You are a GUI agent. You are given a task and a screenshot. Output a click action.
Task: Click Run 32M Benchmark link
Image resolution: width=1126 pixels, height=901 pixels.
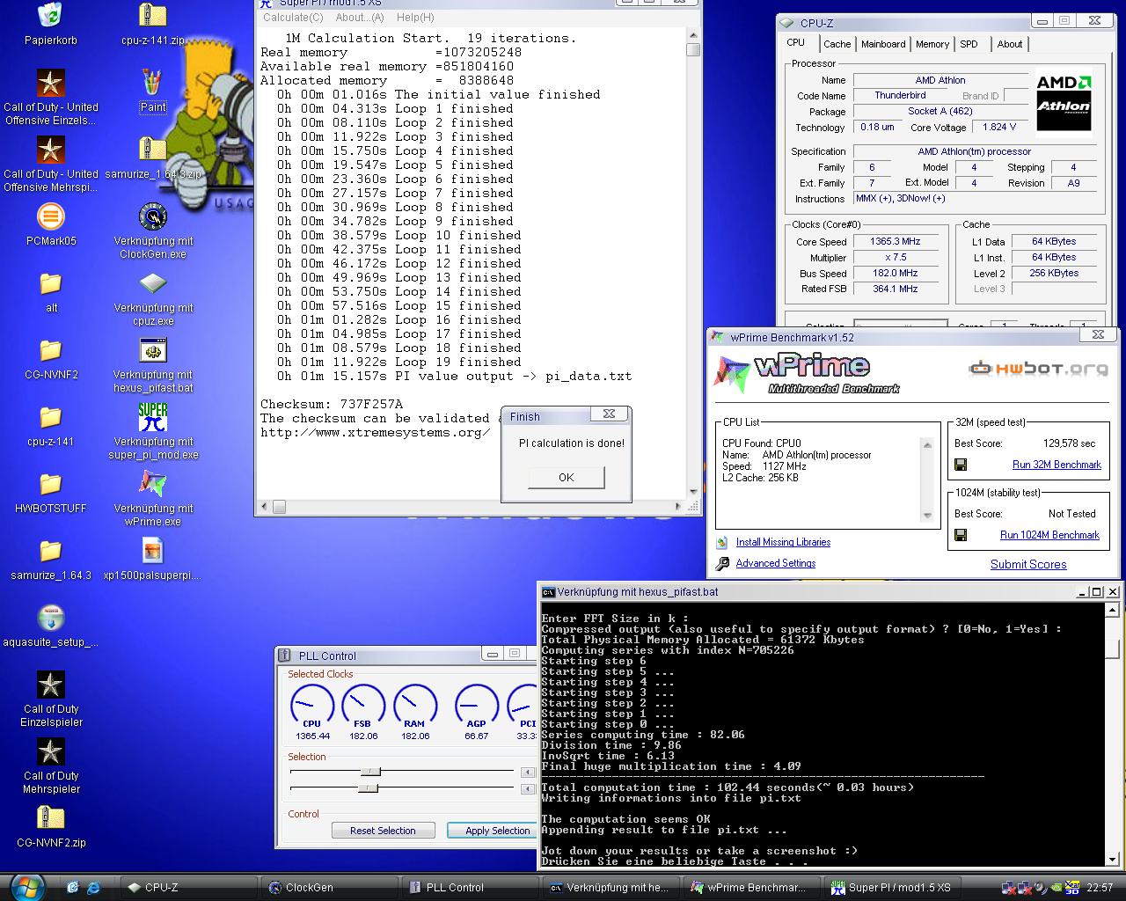pyautogui.click(x=1057, y=465)
